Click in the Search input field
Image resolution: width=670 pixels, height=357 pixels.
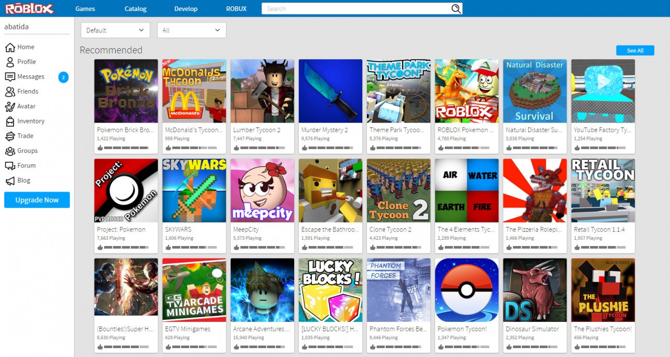pos(356,8)
